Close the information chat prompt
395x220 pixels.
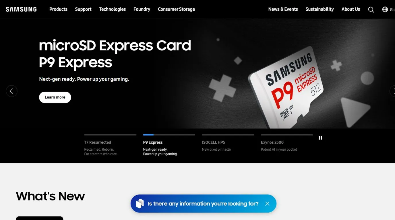pos(267,204)
